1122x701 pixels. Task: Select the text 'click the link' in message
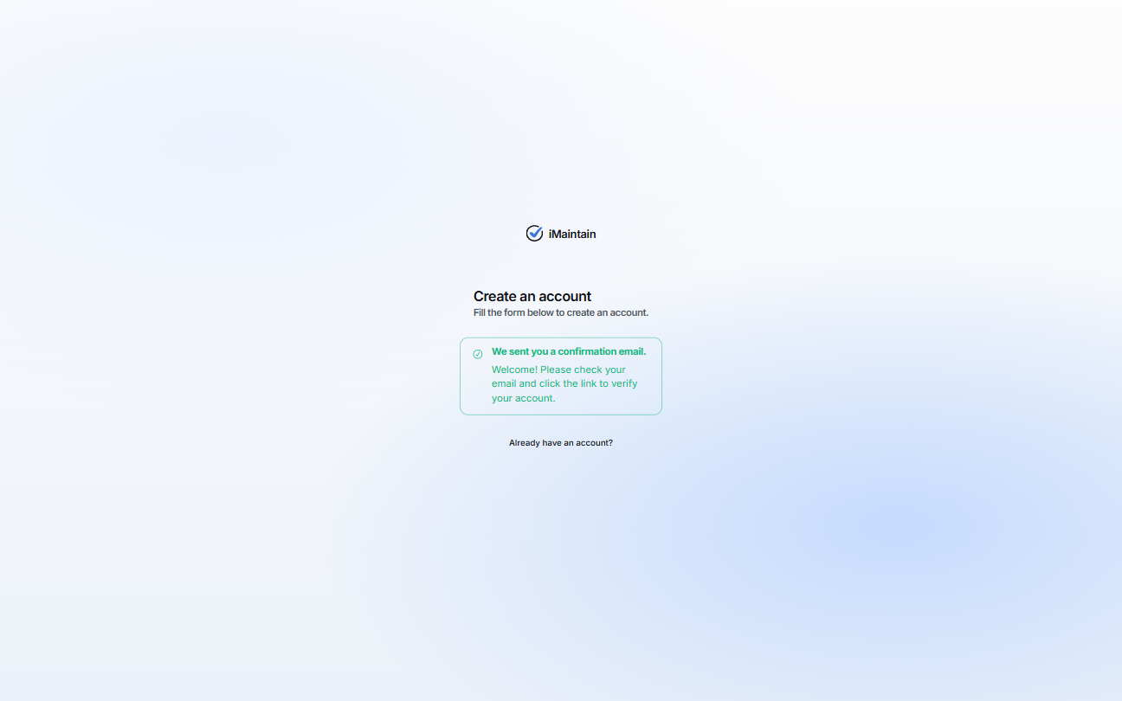tap(564, 383)
